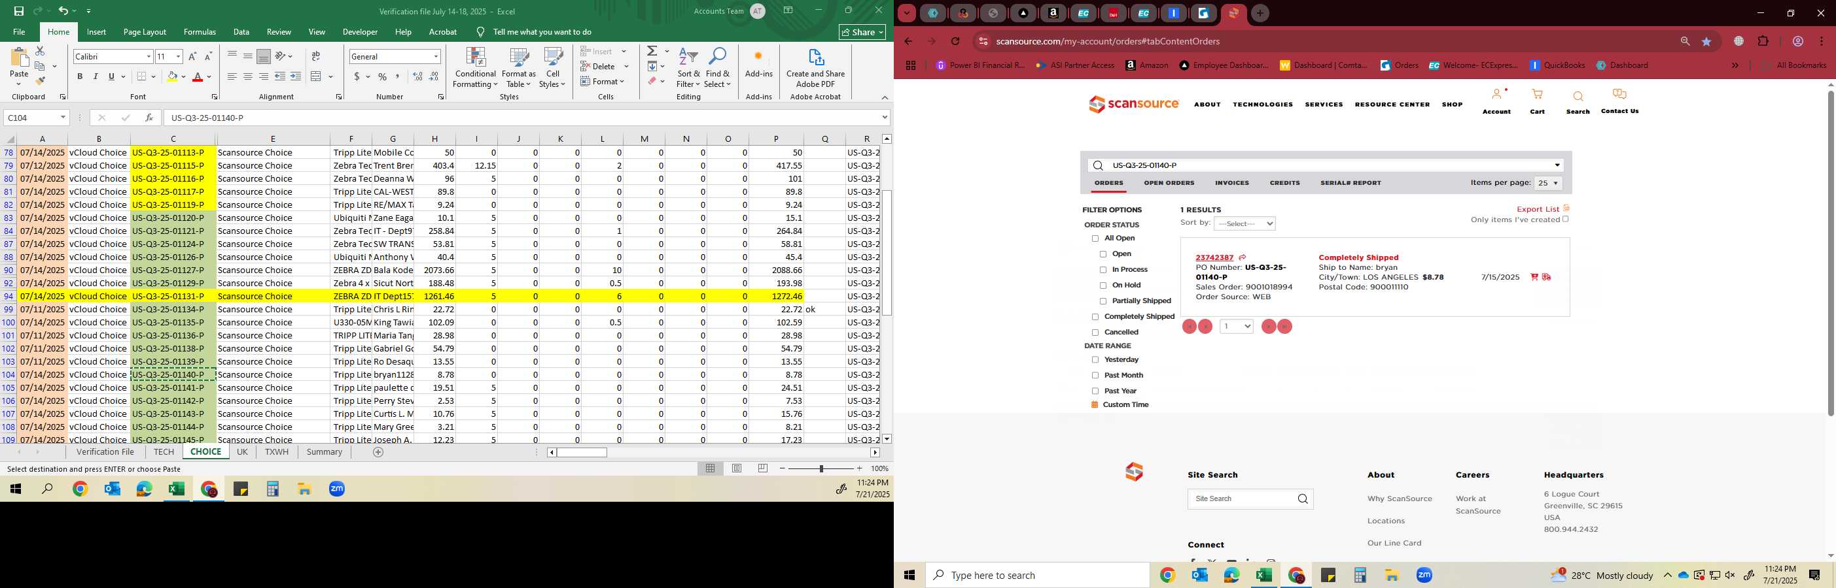
Task: Check the In Process filter
Action: click(1103, 270)
